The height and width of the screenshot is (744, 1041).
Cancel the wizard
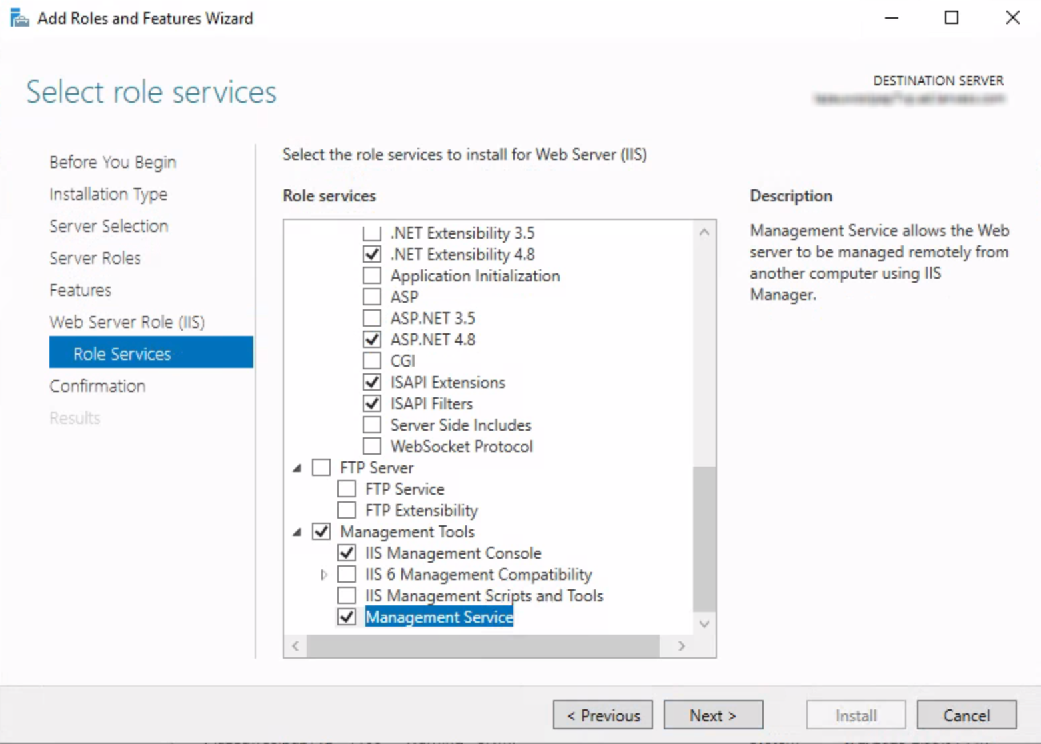(966, 715)
